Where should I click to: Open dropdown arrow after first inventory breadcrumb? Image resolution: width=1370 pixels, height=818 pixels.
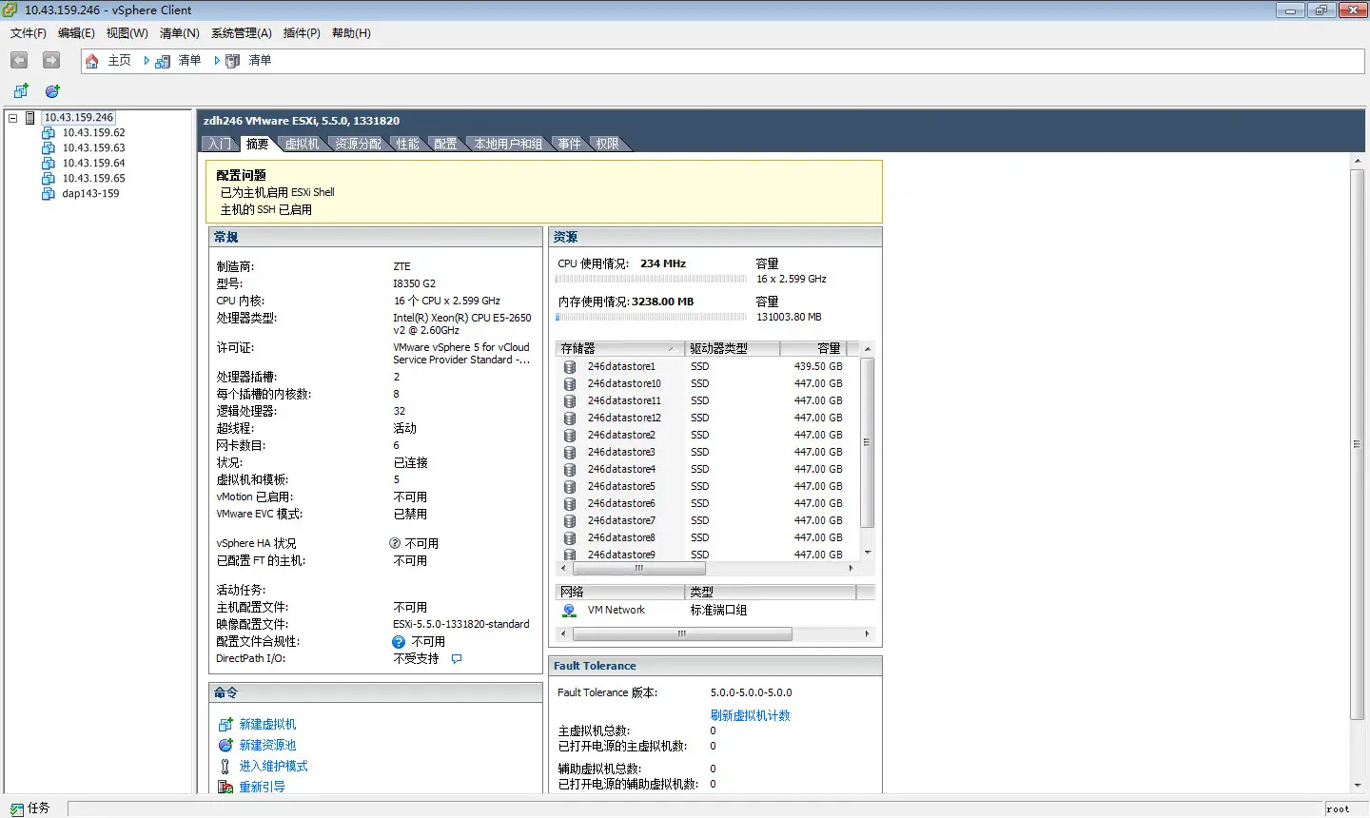217,61
